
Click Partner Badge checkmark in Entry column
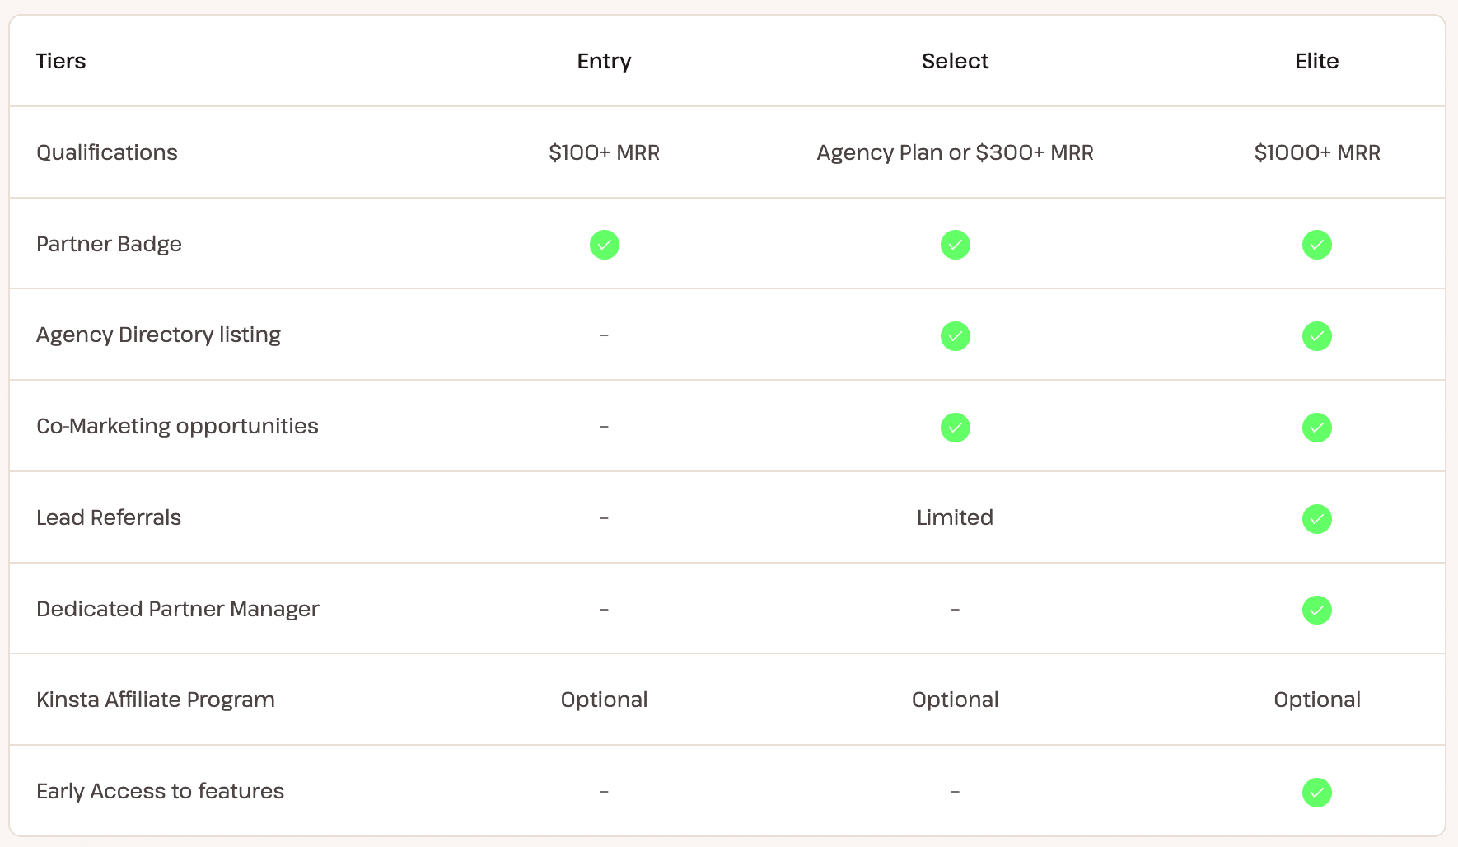(x=604, y=245)
